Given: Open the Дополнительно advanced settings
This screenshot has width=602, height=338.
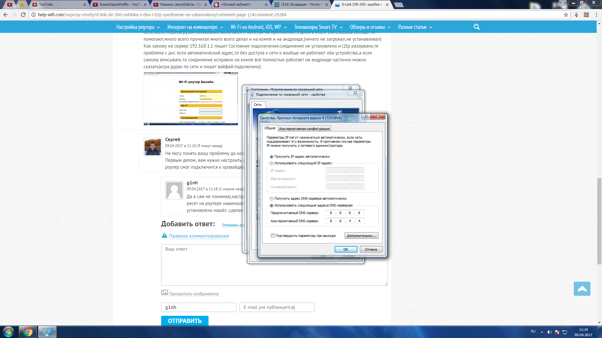Looking at the screenshot, I should pyautogui.click(x=361, y=236).
